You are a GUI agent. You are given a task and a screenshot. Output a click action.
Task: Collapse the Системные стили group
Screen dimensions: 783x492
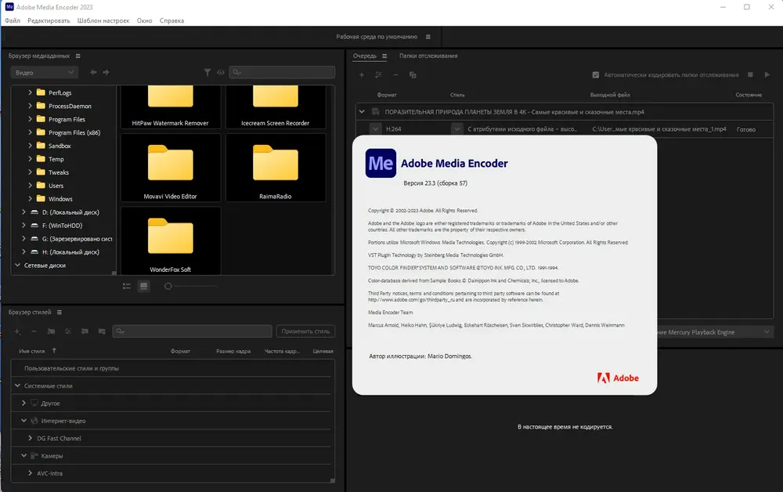[x=17, y=385]
